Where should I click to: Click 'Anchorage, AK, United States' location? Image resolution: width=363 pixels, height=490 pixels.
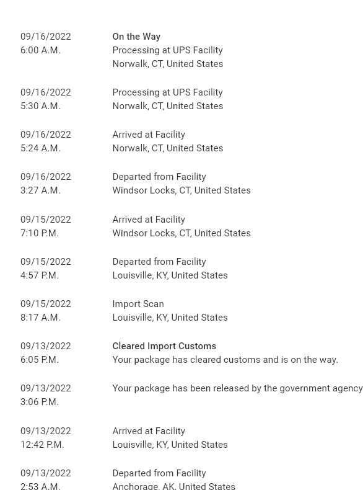pyautogui.click(x=173, y=486)
